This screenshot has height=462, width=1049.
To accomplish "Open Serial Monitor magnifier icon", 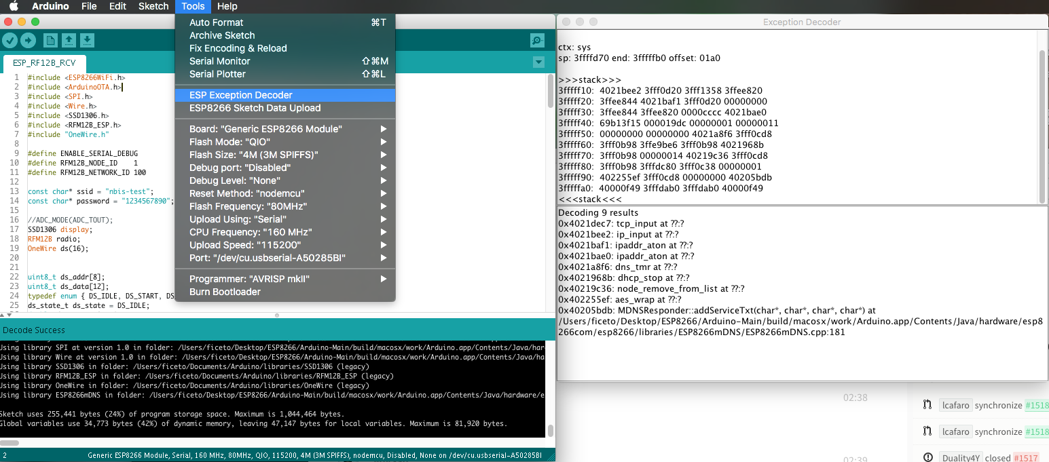I will tap(537, 41).
